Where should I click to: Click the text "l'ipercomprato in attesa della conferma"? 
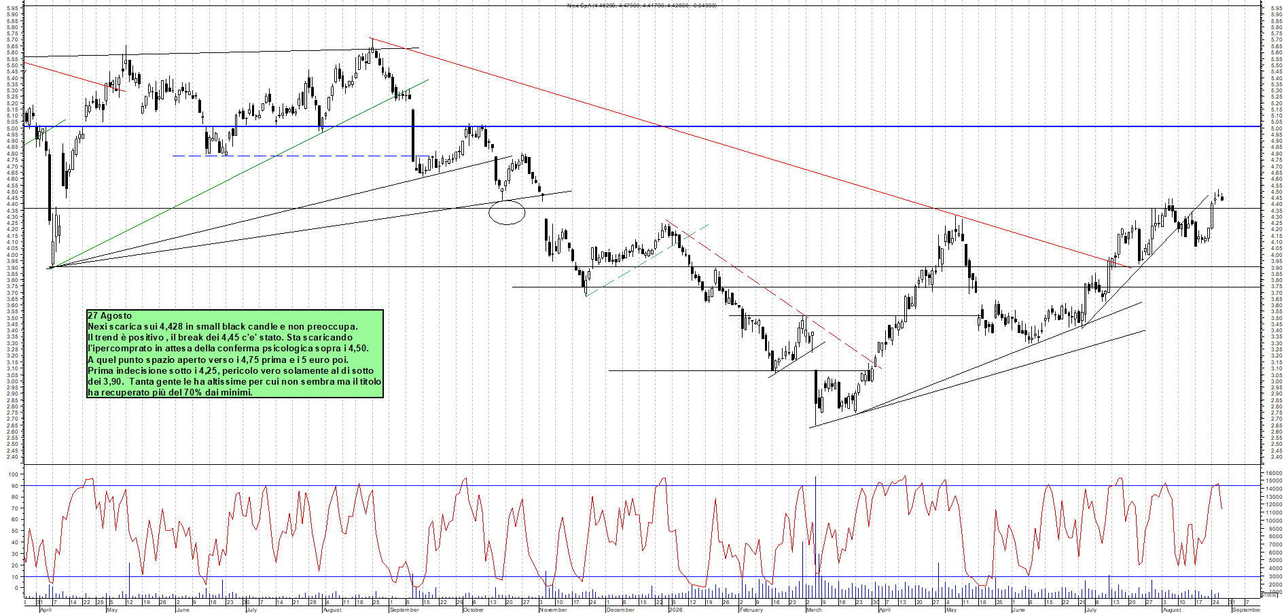(x=228, y=348)
